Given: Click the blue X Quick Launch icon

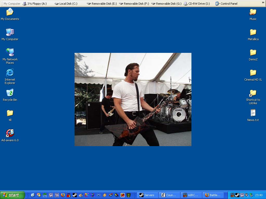Looking at the screenshot, I should pos(98,195).
